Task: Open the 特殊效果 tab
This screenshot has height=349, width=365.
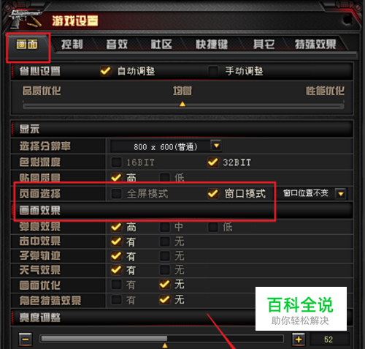Action: pos(315,45)
